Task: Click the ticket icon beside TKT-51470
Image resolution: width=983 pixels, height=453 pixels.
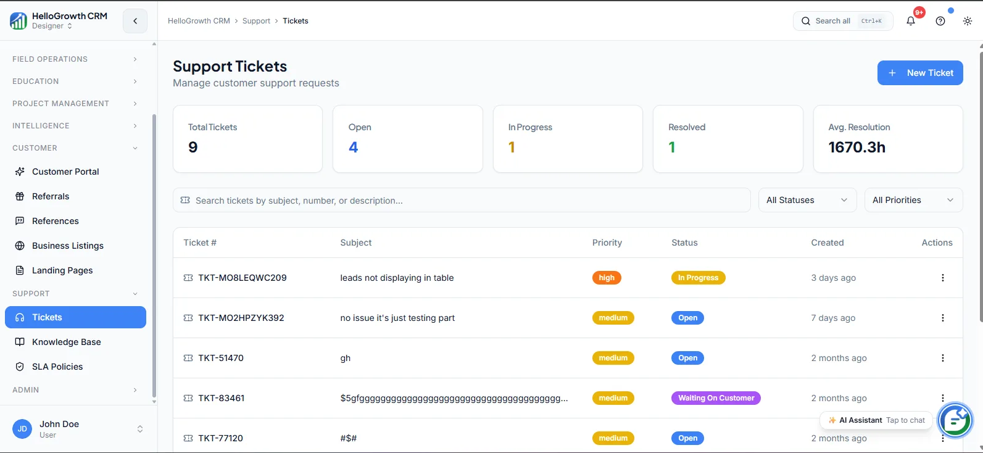Action: (188, 358)
